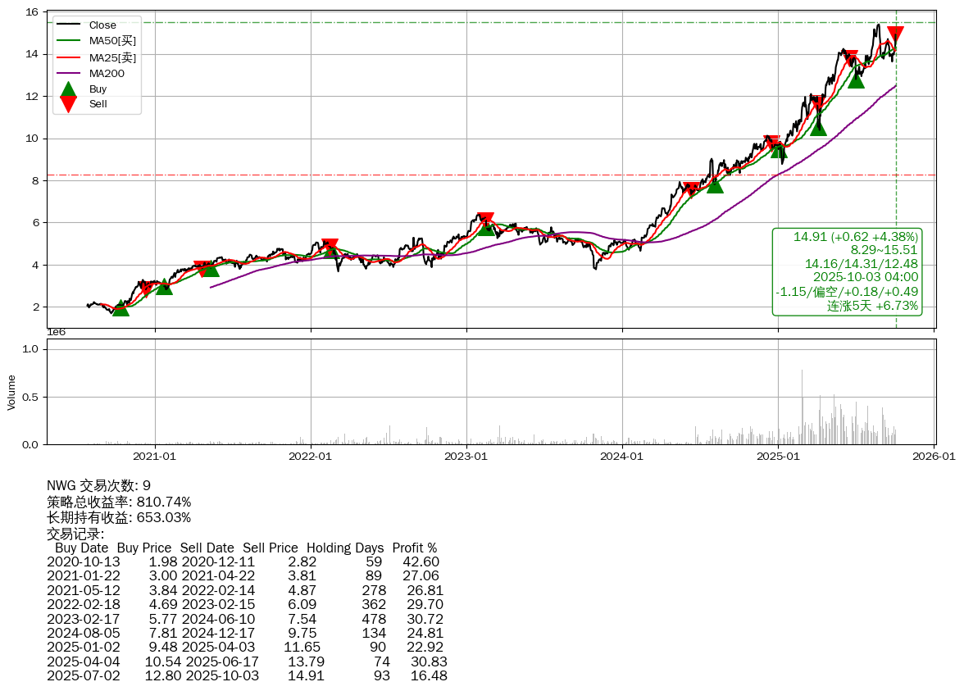This screenshot has height=691, width=964.
Task: Click the Volume y-axis label
Action: (x=11, y=392)
